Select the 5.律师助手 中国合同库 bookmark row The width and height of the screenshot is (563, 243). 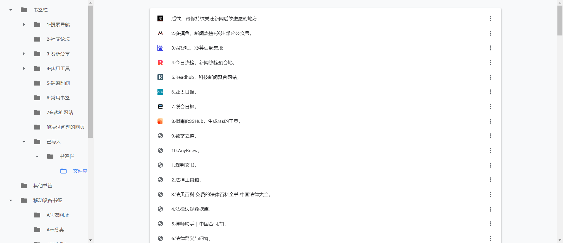tap(325, 224)
